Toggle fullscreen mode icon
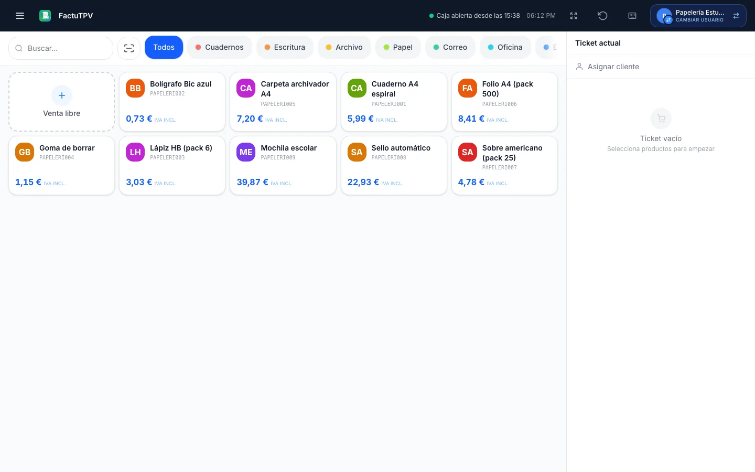 click(x=574, y=16)
